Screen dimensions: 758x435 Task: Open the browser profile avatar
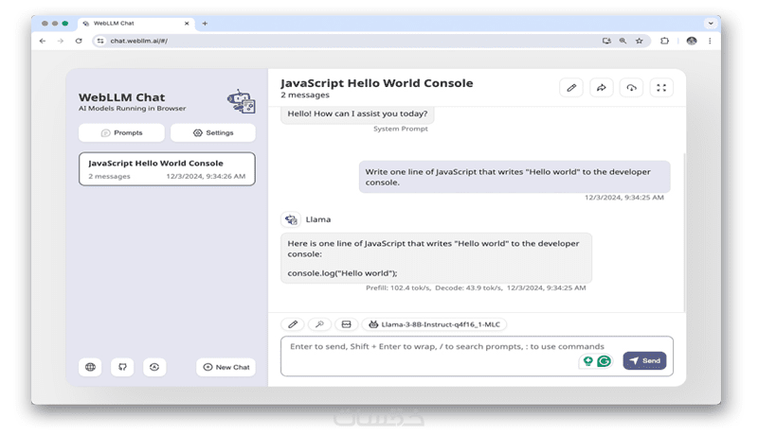(x=692, y=41)
